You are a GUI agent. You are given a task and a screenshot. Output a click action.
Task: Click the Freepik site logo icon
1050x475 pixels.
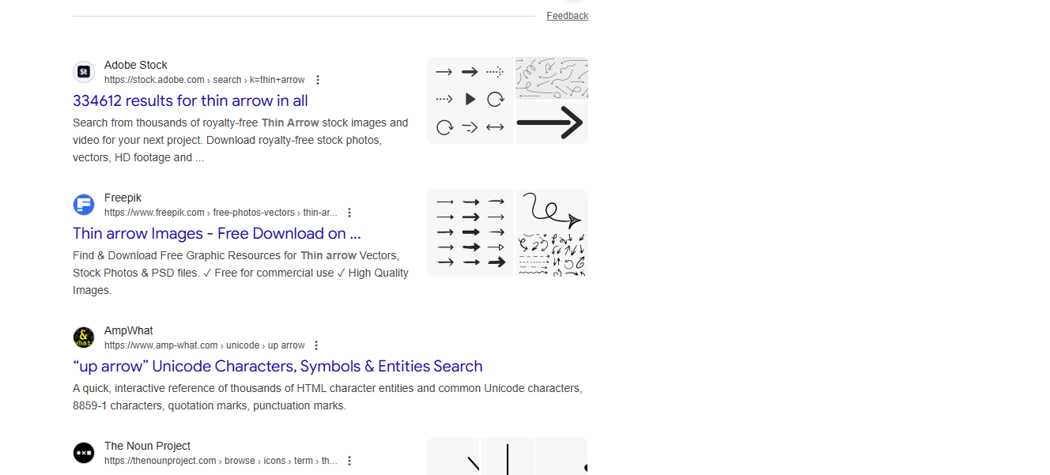click(x=84, y=205)
